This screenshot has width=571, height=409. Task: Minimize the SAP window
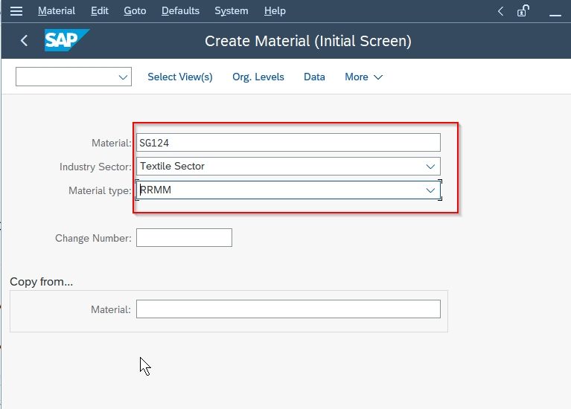pos(555,15)
